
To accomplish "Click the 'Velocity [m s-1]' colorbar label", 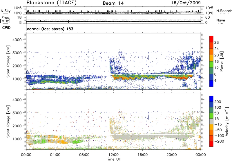I will point(226,121).
